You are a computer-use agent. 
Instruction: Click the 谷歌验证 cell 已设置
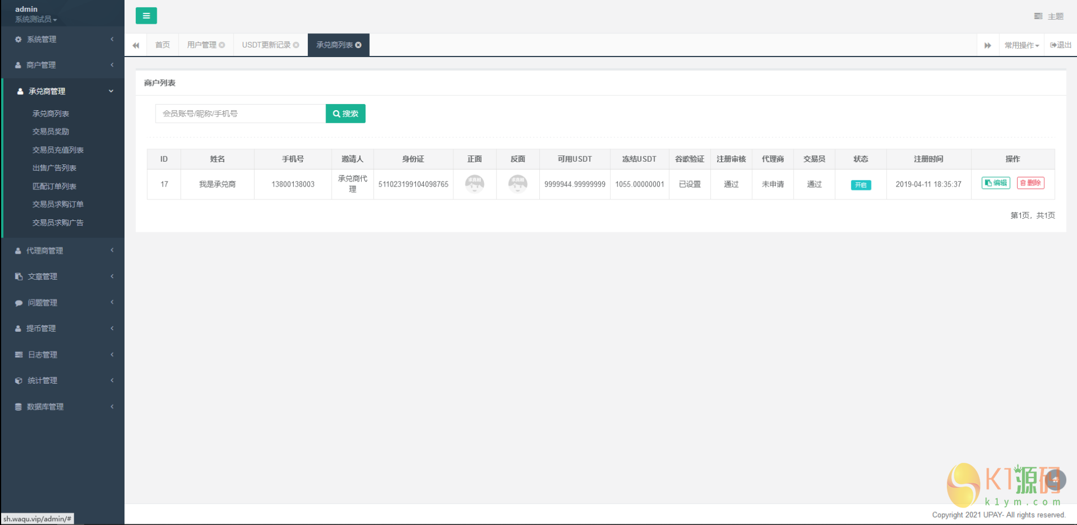pos(690,184)
